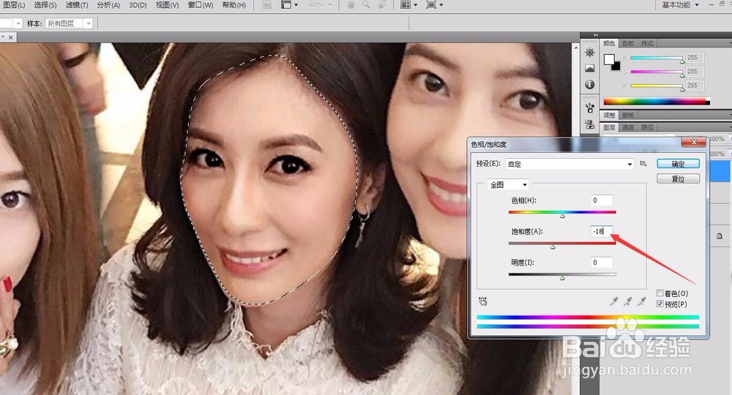Expand arrow next to view extras icon
Image resolution: width=732 pixels, height=395 pixels.
(x=296, y=5)
